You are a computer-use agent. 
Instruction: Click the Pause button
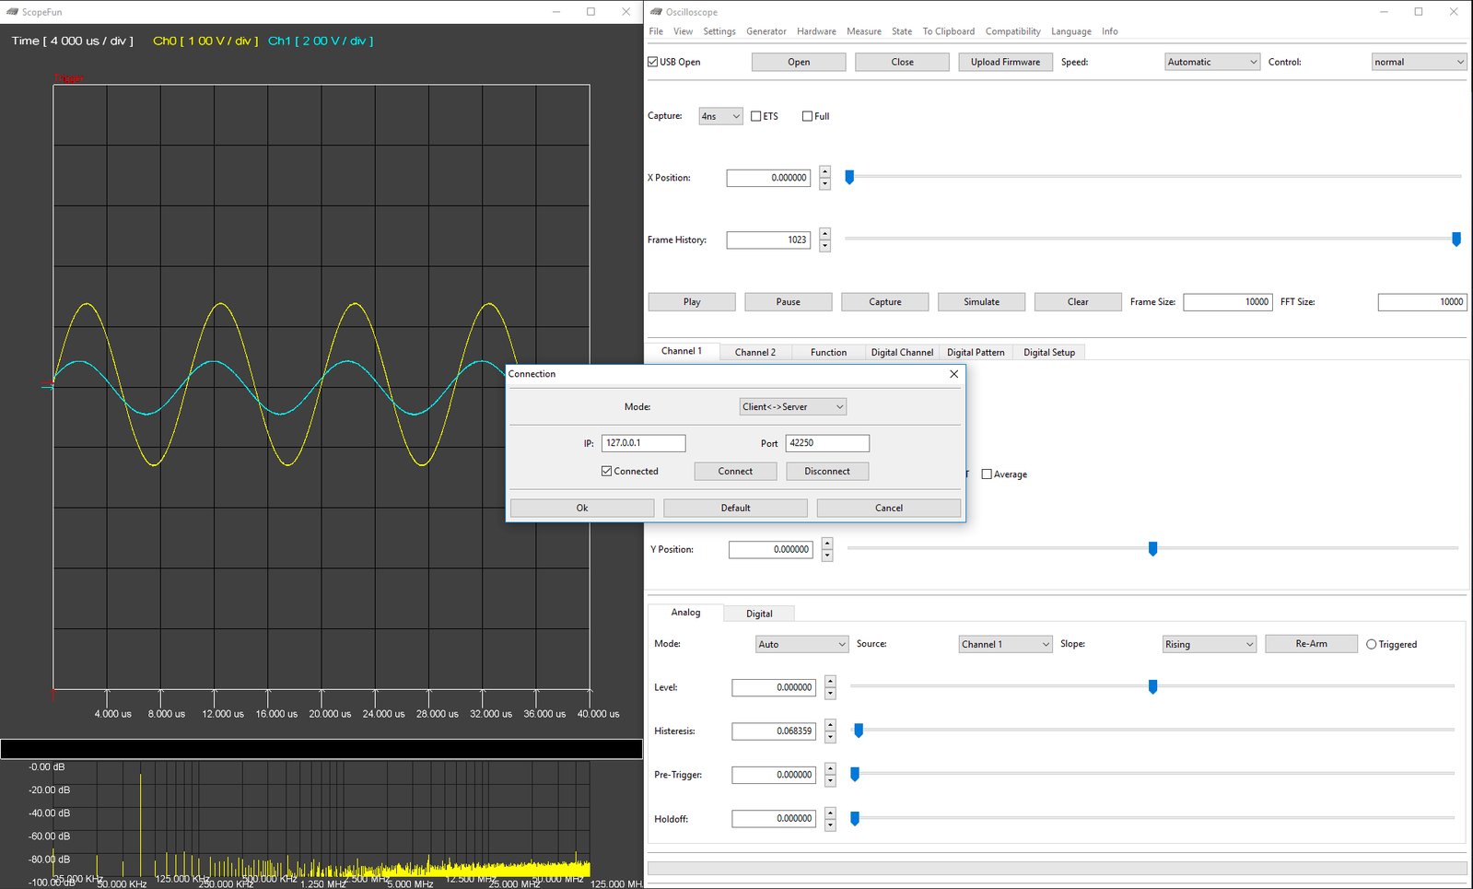pos(789,302)
